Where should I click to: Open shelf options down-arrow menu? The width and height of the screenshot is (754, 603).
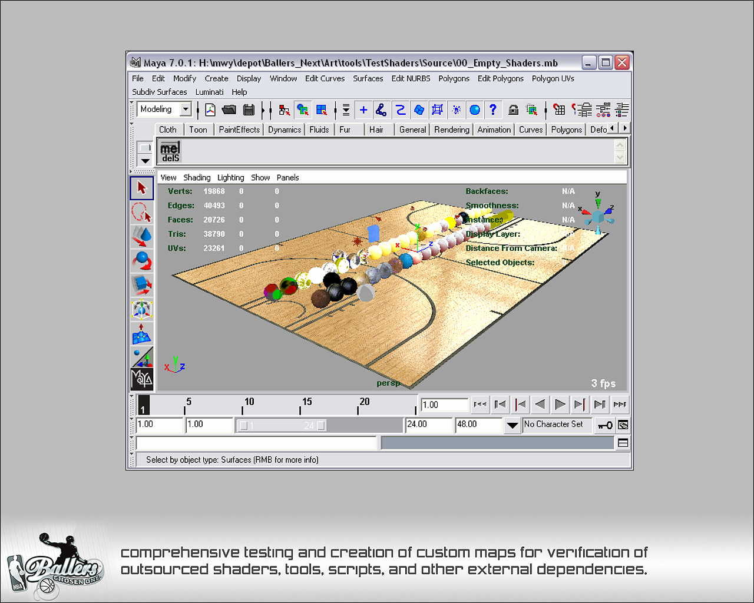(x=145, y=160)
